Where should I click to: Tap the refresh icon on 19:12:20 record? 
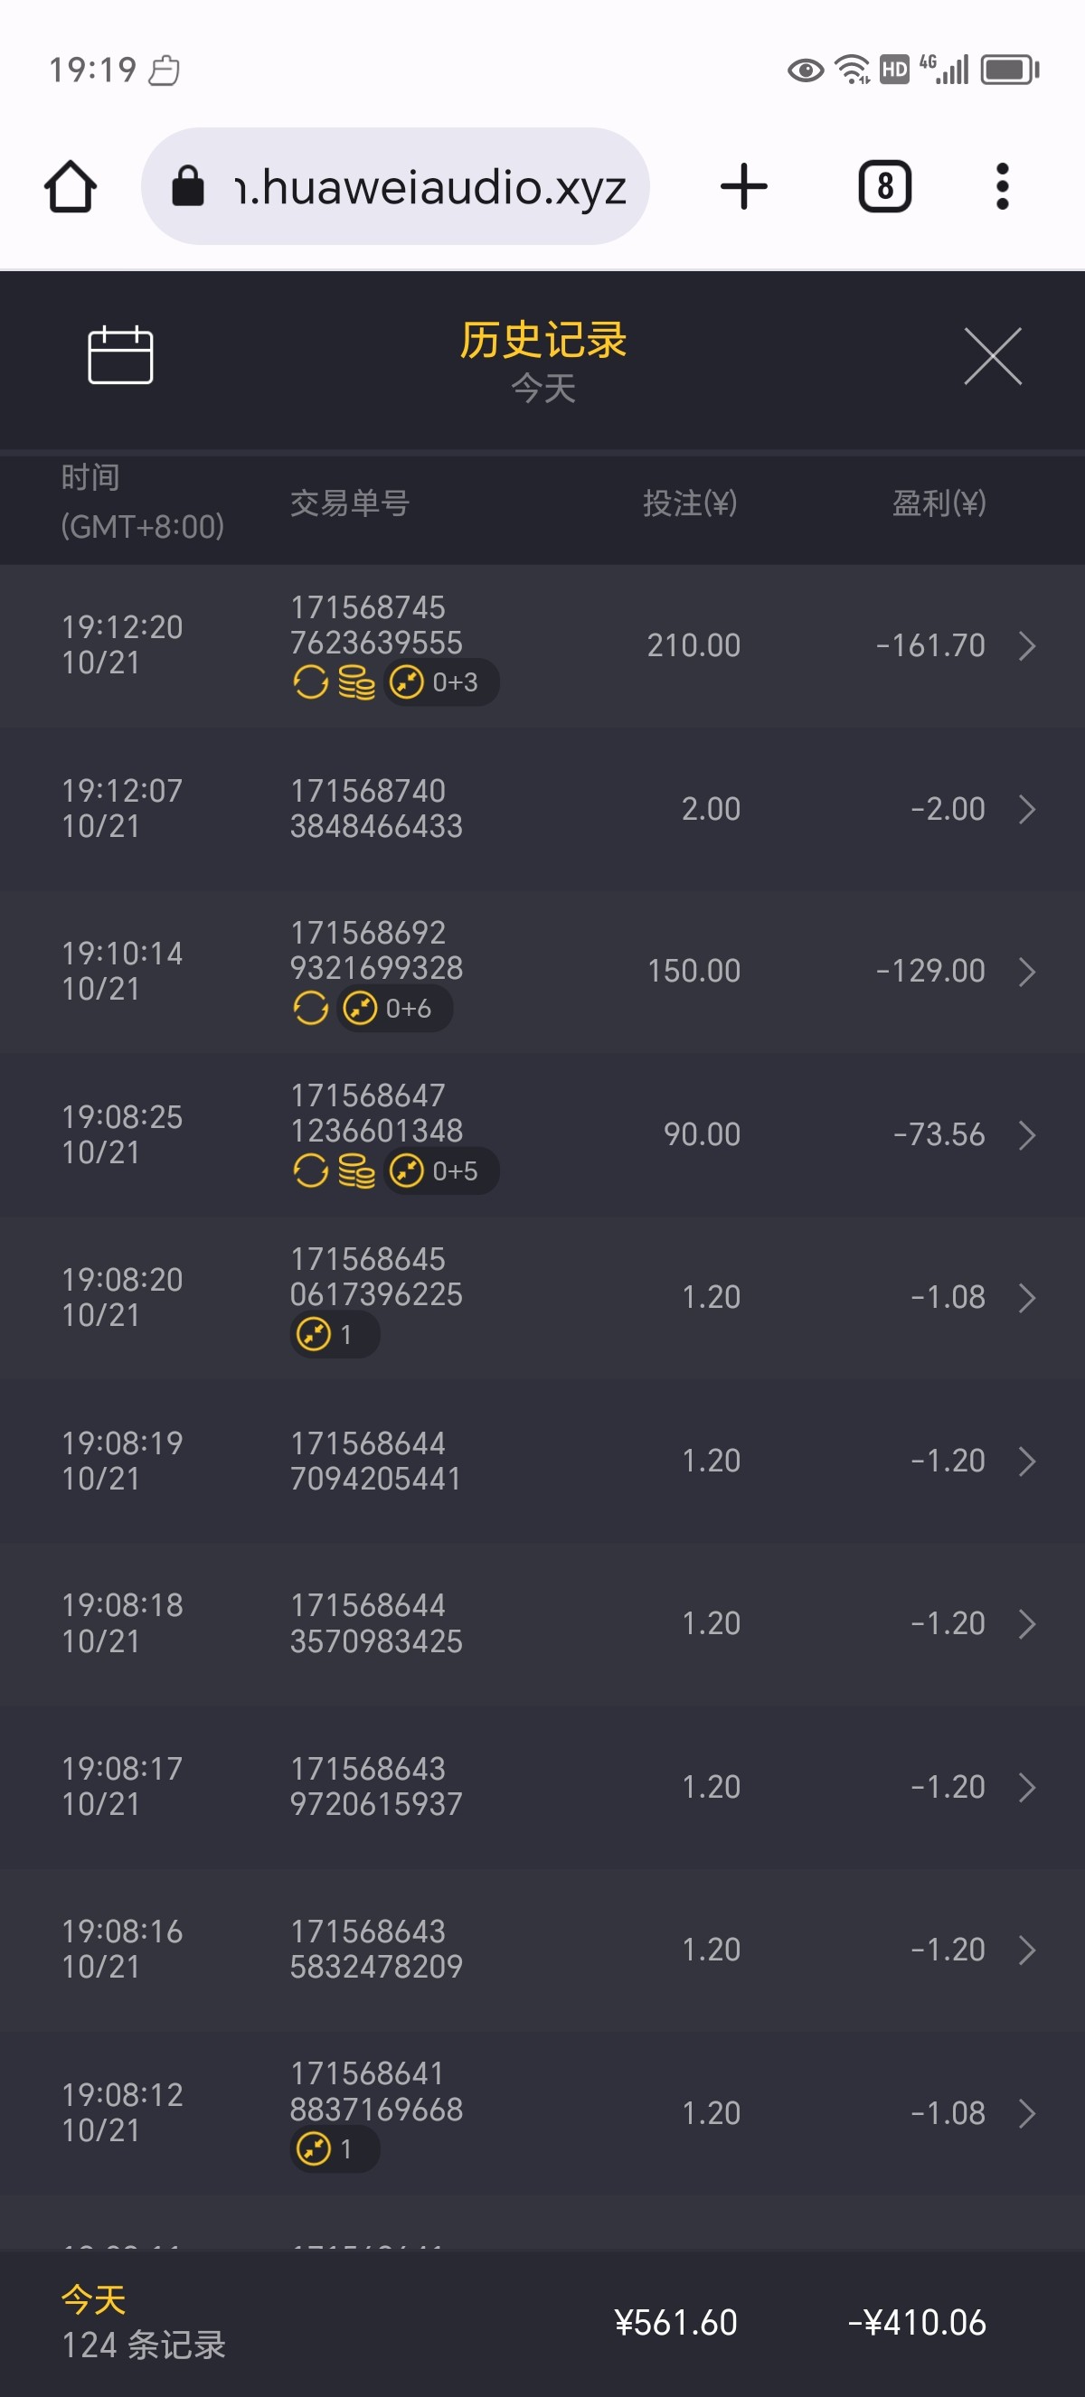click(311, 682)
